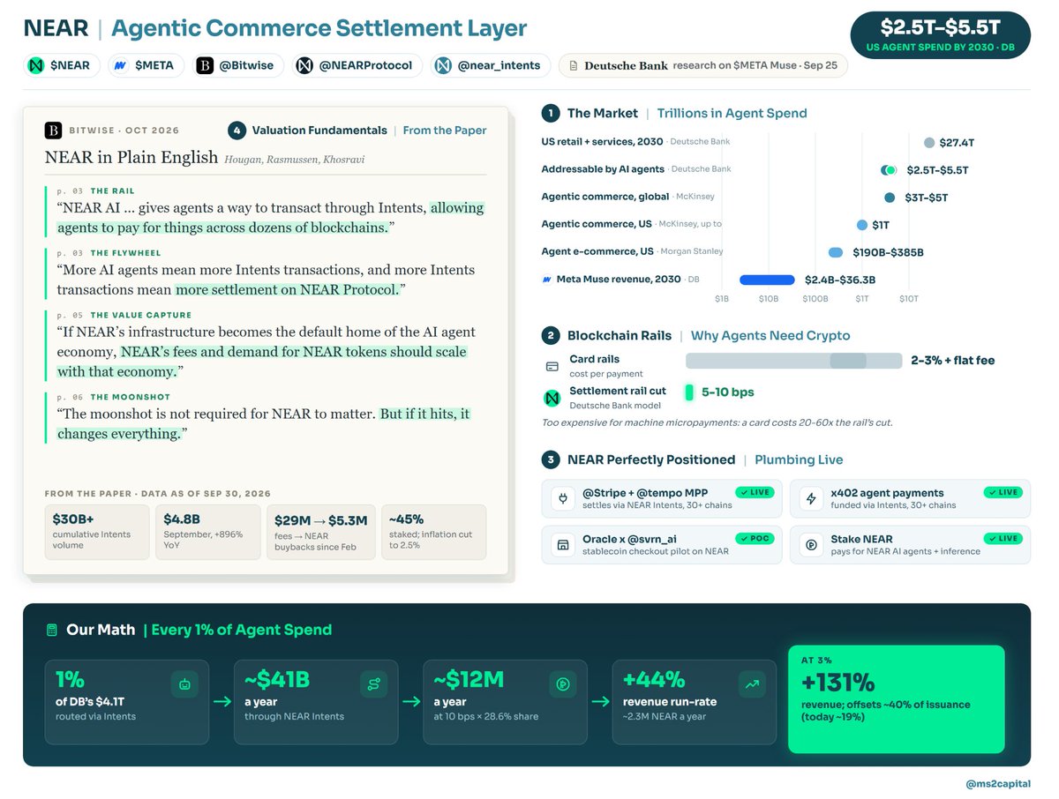The height and width of the screenshot is (799, 1059).
Task: Click the number 1 badge for The Market
Action: (550, 113)
